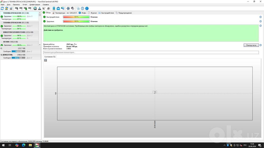The height and width of the screenshot is (148, 264).
Task: Click the Повтор теста button
Action: point(251,45)
